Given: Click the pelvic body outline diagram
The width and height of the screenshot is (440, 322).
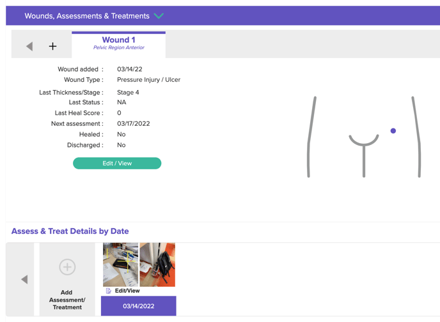Looking at the screenshot, I should 364,137.
